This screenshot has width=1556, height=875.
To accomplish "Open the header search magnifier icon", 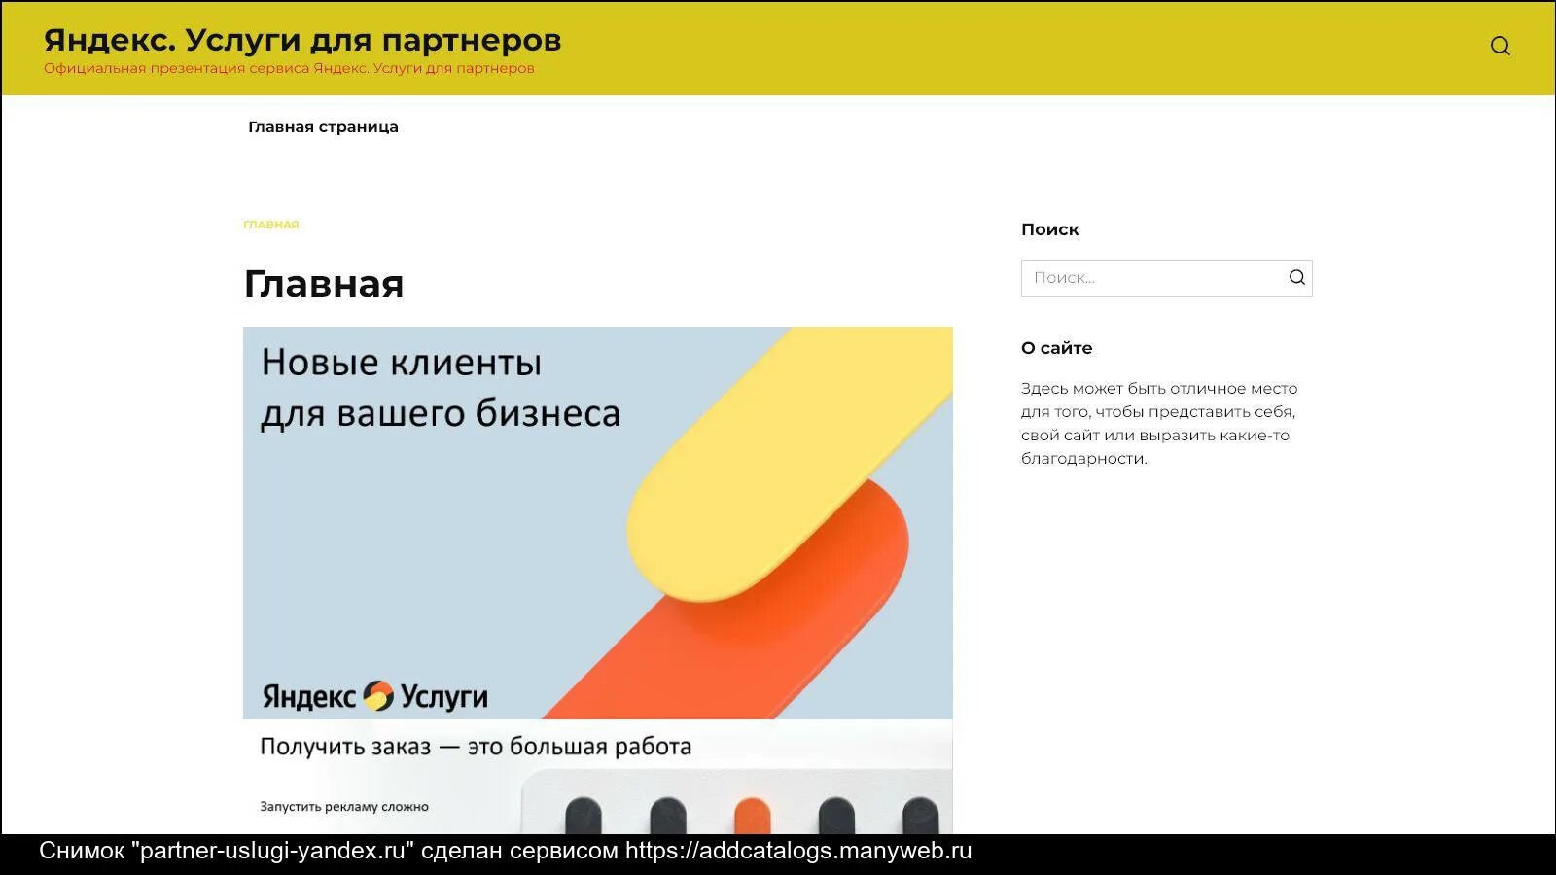I will pos(1501,46).
